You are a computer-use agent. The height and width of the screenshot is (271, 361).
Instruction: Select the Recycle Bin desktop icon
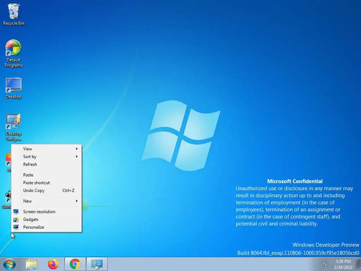coord(14,14)
